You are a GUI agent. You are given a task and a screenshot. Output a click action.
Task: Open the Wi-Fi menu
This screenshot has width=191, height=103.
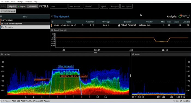pyautogui.click(x=13, y=2)
